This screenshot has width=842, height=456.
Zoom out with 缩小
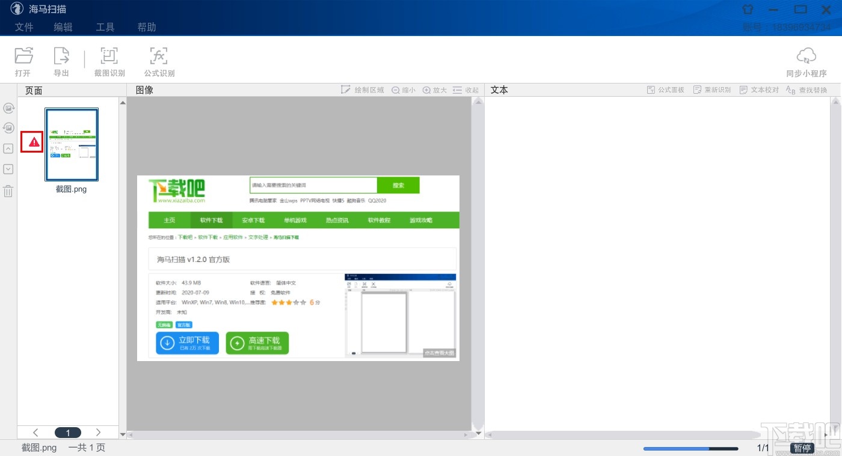click(x=404, y=90)
